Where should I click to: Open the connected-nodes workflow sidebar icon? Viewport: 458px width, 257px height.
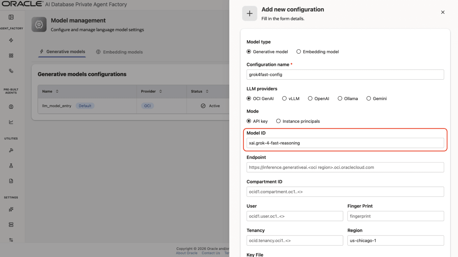pyautogui.click(x=11, y=71)
